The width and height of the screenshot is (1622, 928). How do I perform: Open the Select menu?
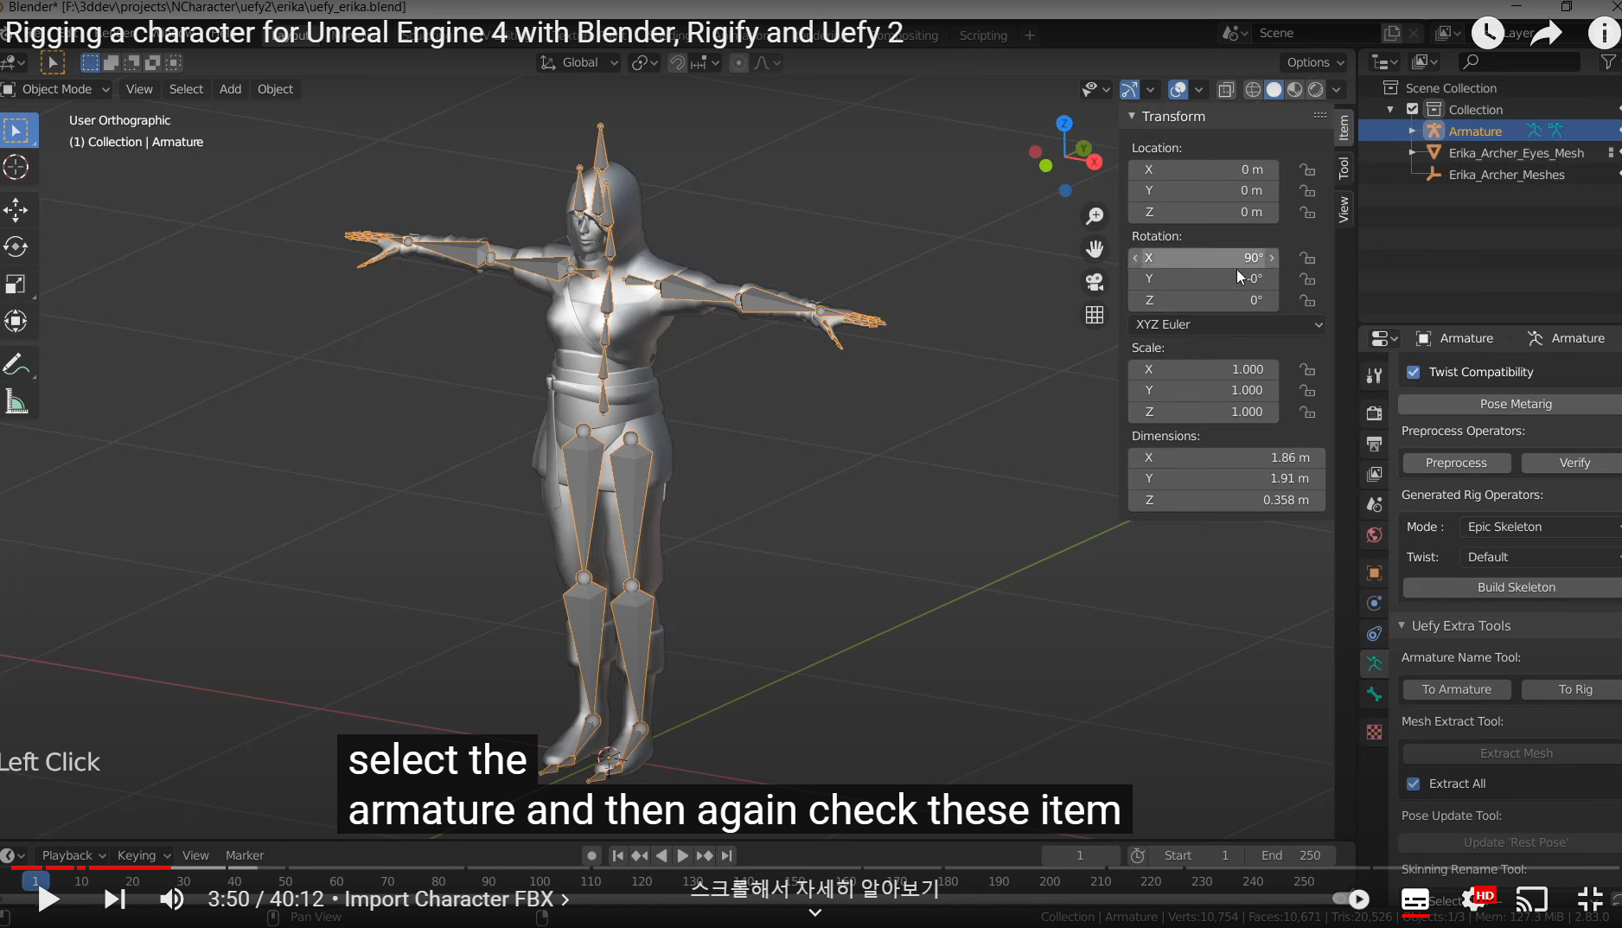[x=186, y=89]
